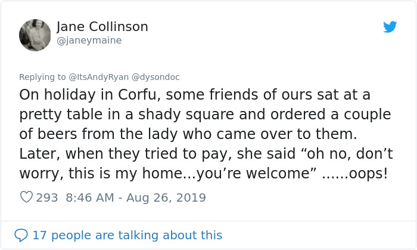This screenshot has height=250, width=417.
Task: Click the speech bubble reply icon
Action: tap(21, 235)
